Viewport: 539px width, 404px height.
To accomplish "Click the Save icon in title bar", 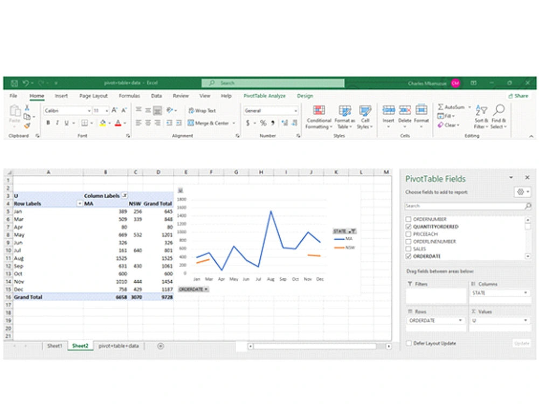I will [x=15, y=83].
